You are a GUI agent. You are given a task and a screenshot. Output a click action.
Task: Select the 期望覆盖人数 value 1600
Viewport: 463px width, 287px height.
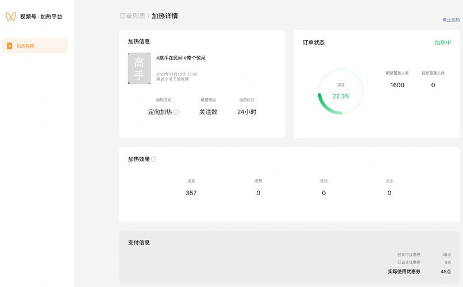pos(397,85)
